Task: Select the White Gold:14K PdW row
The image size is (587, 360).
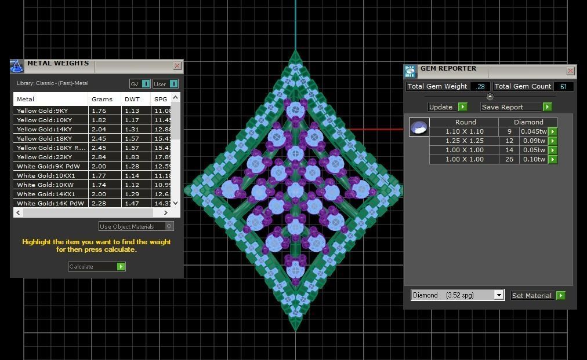Action: point(92,203)
